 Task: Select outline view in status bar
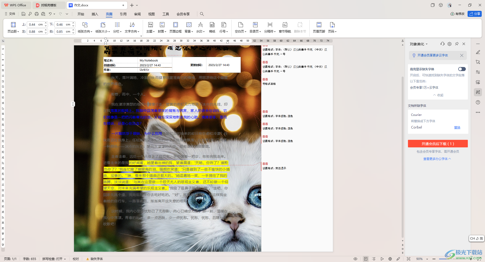(x=374, y=259)
